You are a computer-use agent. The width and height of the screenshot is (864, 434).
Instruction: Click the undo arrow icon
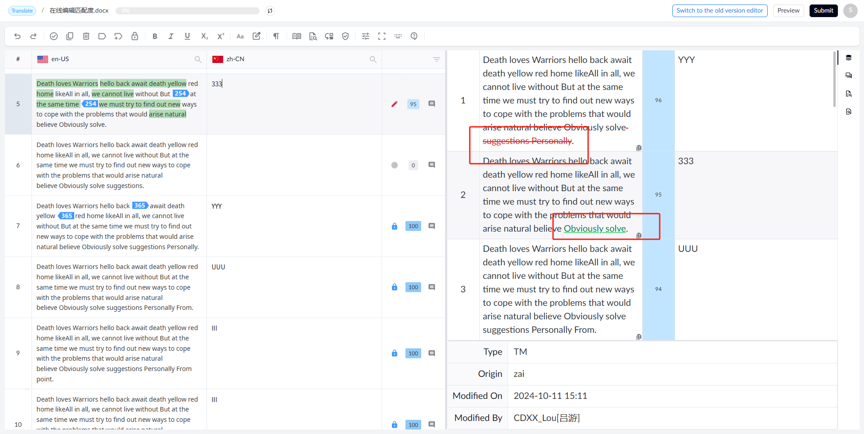pos(18,36)
